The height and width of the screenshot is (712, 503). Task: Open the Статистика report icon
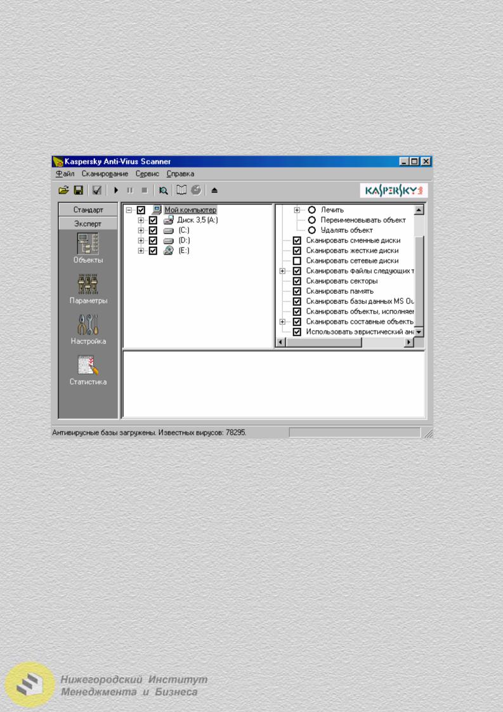(x=88, y=365)
